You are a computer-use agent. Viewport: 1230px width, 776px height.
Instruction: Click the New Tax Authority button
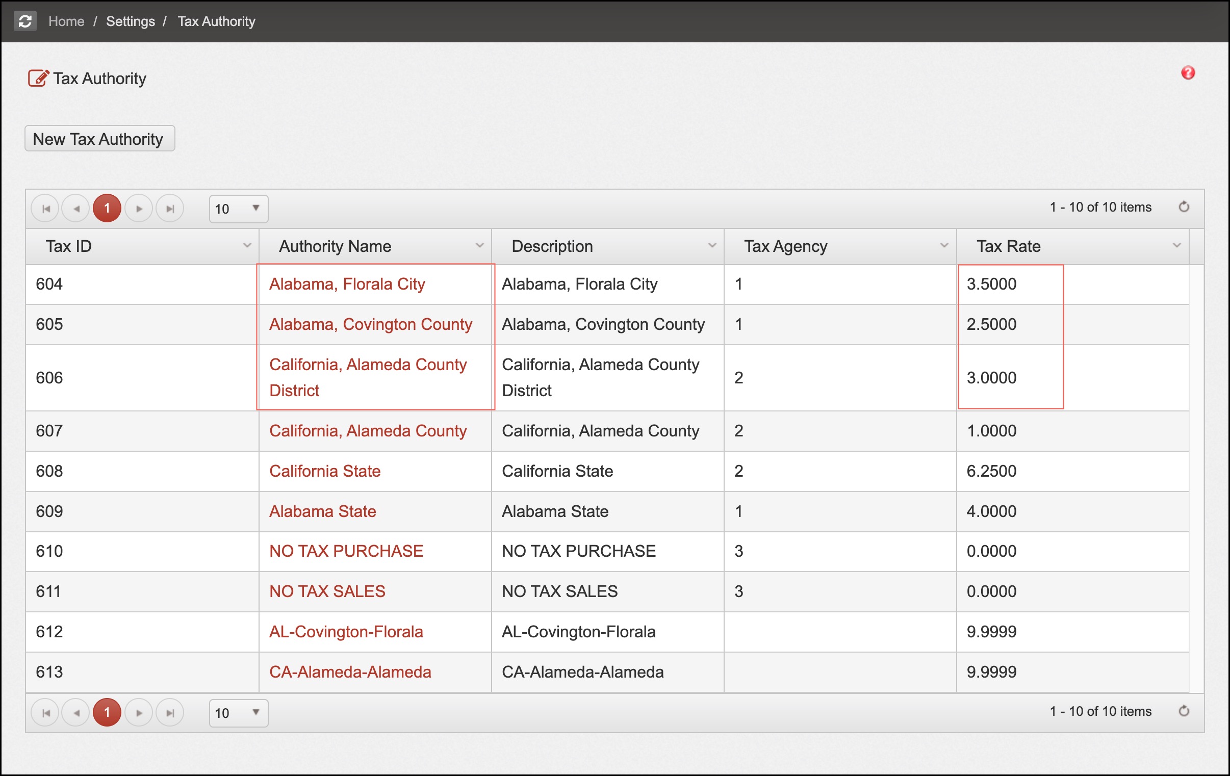point(100,139)
